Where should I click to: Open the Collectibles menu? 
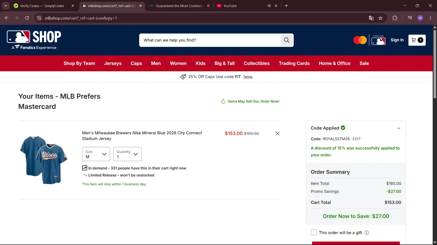[x=257, y=63]
